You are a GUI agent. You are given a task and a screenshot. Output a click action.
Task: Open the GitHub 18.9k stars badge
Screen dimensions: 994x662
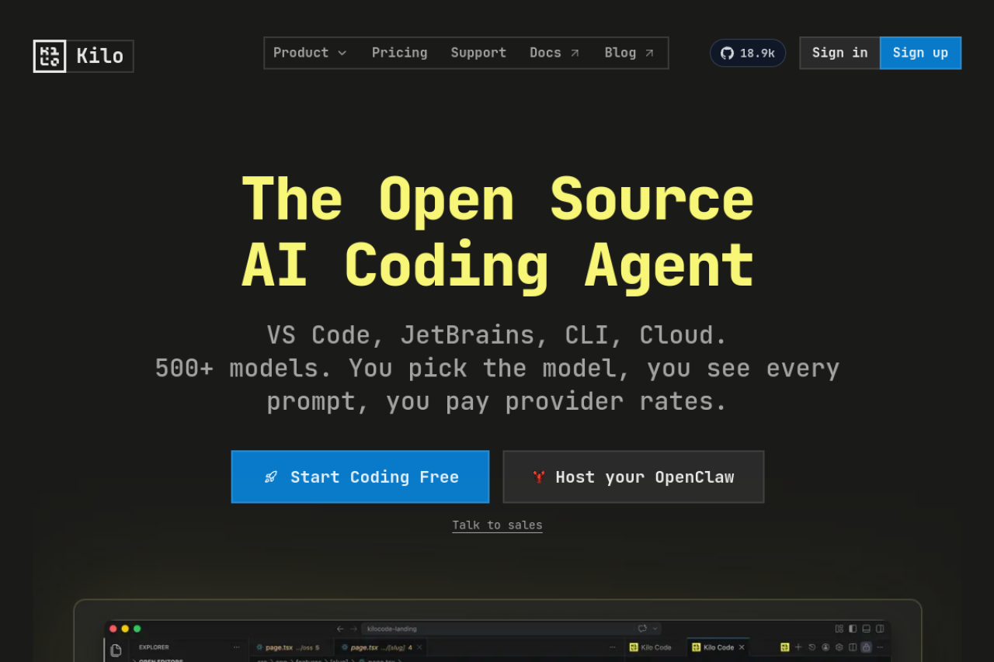[748, 53]
